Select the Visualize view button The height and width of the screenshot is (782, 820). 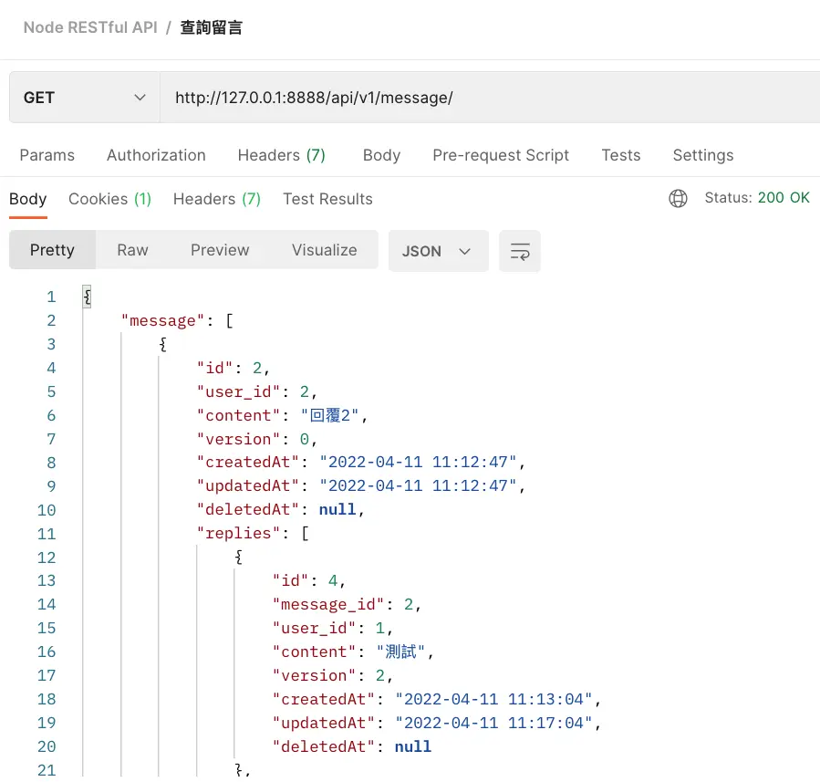tap(324, 250)
